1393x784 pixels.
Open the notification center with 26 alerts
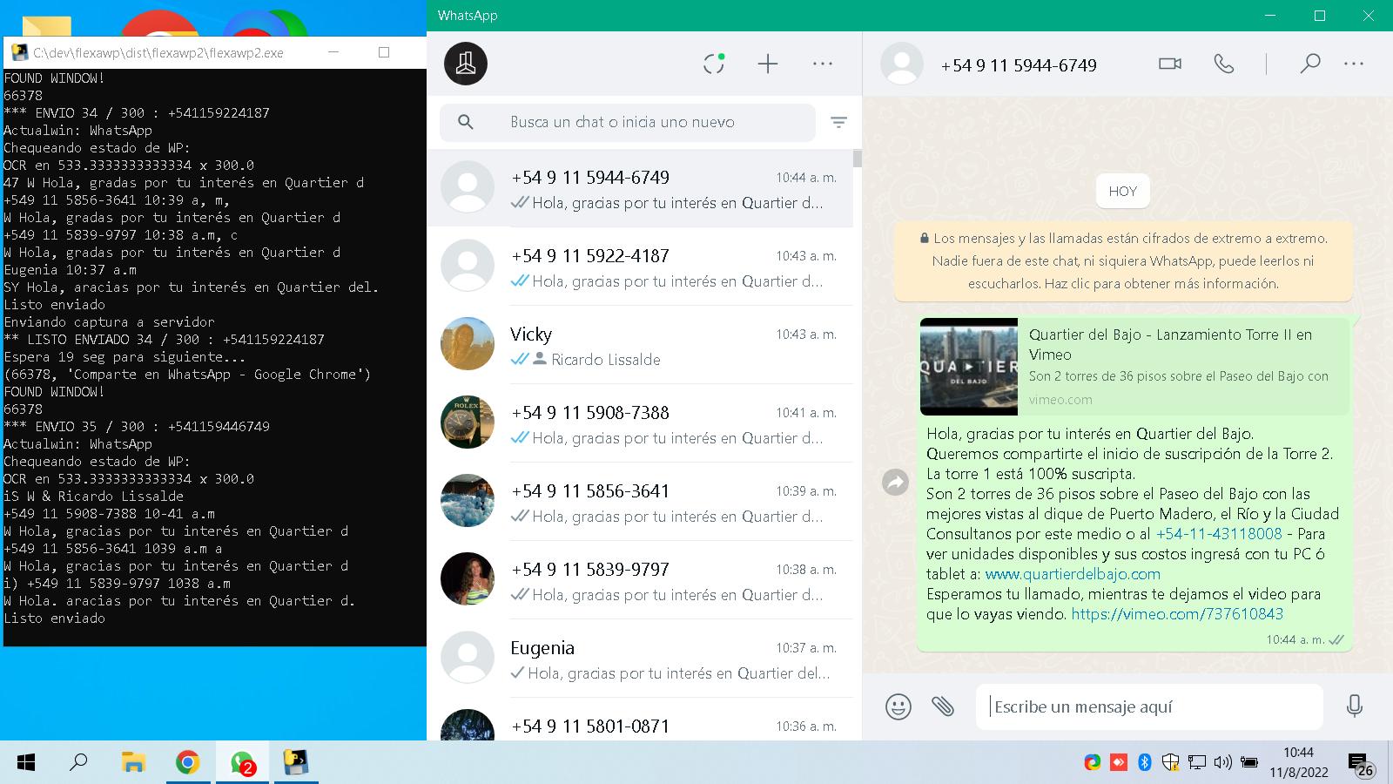tap(1362, 764)
